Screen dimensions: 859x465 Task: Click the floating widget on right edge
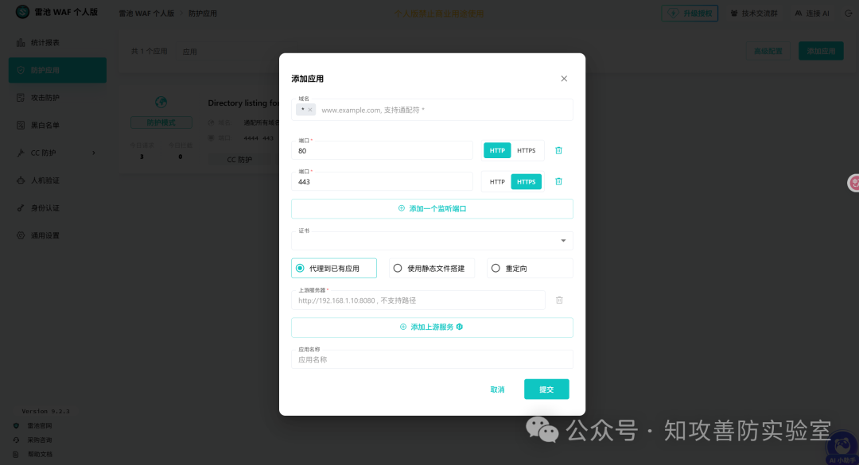pyautogui.click(x=853, y=183)
